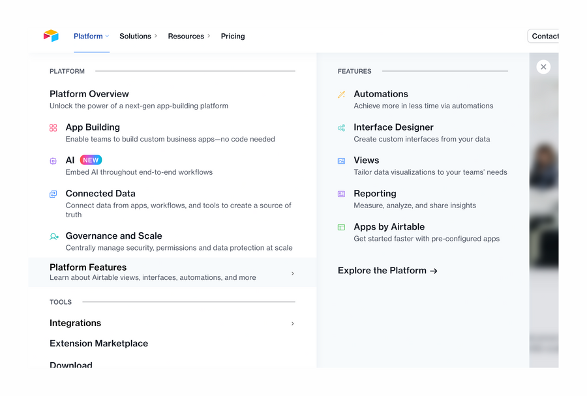The image size is (587, 396).
Task: Select the Automations lightning icon
Action: pos(342,94)
